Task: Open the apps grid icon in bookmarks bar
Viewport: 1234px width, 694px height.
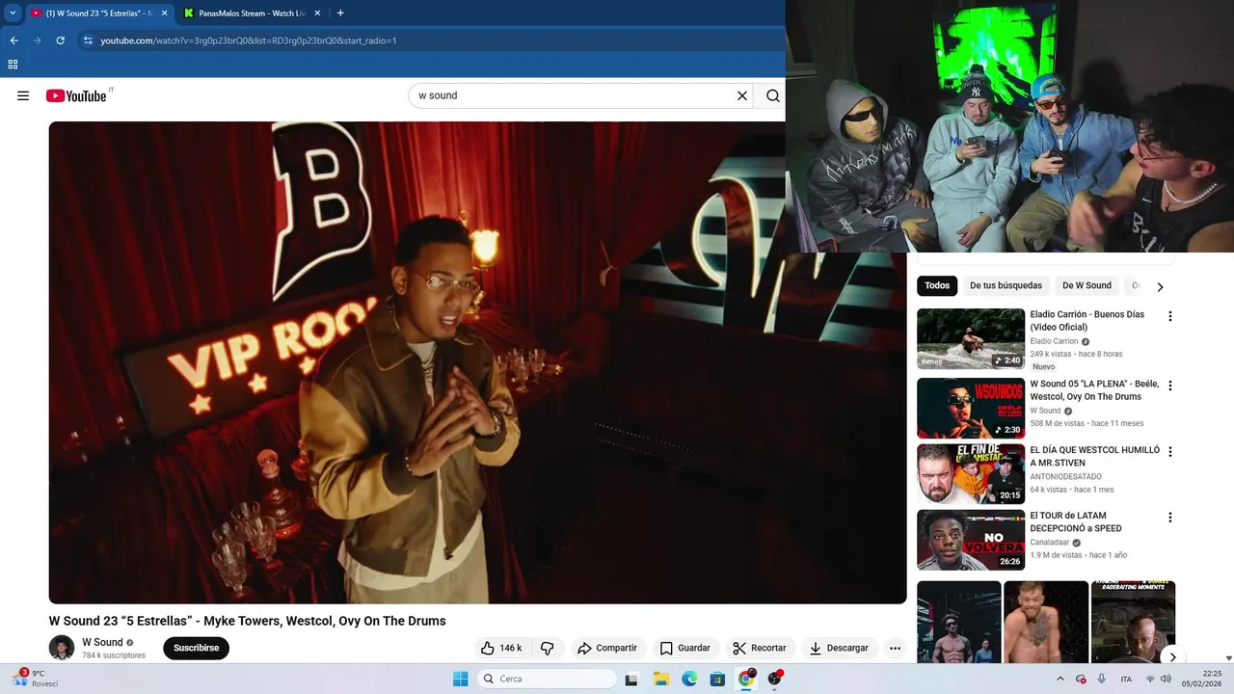Action: click(x=13, y=65)
